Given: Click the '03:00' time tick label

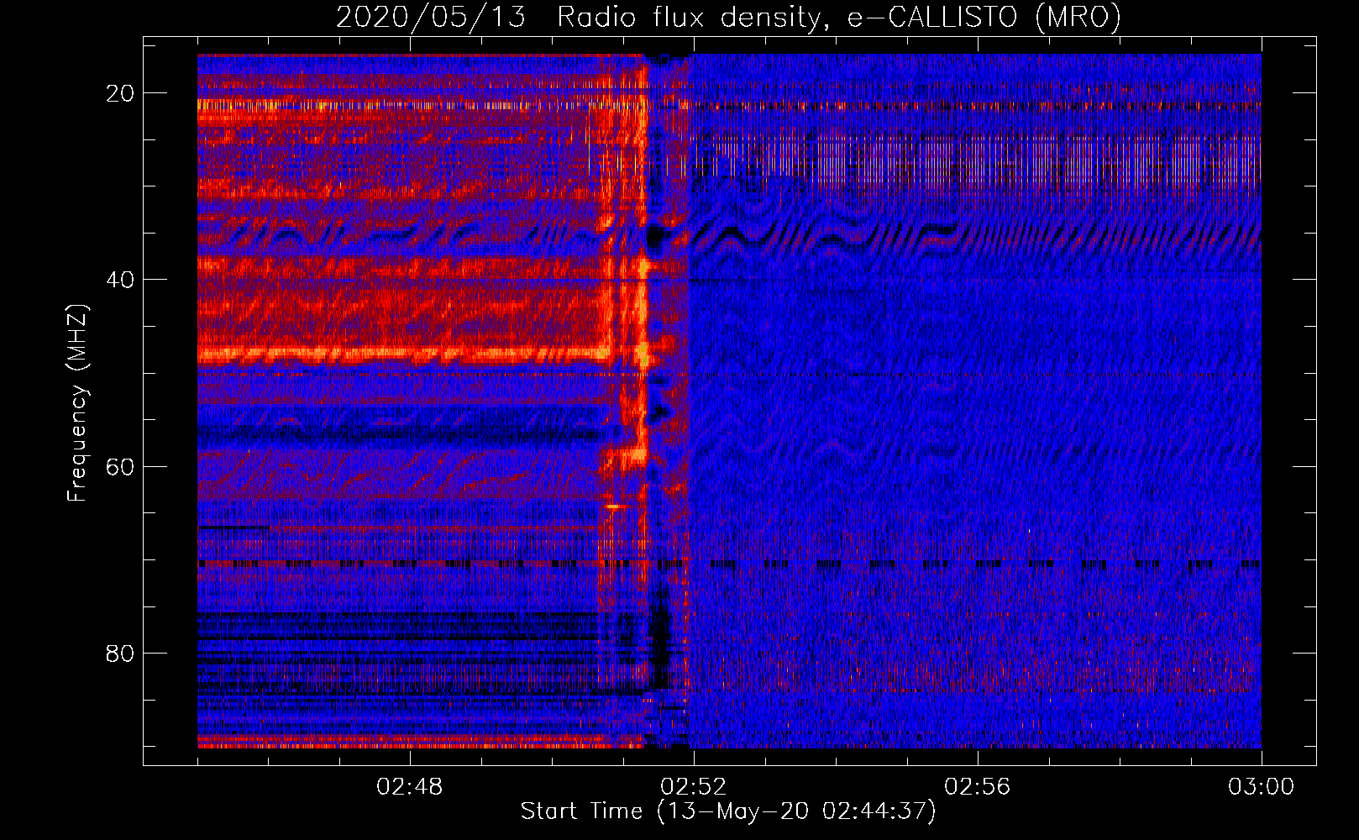Looking at the screenshot, I should (1261, 787).
